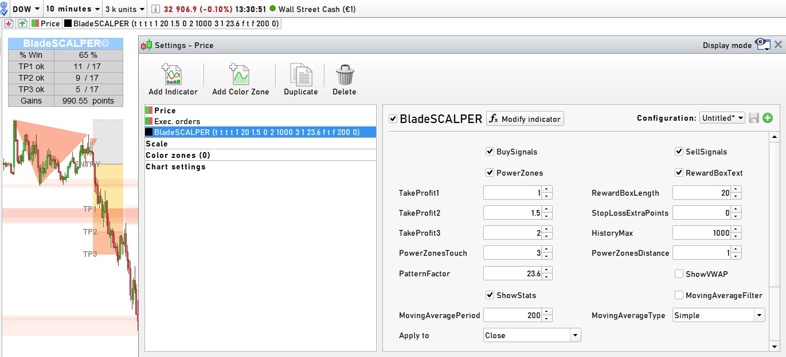Click the StopLossExtraPoints value field
The image size is (786, 357).
pos(702,213)
